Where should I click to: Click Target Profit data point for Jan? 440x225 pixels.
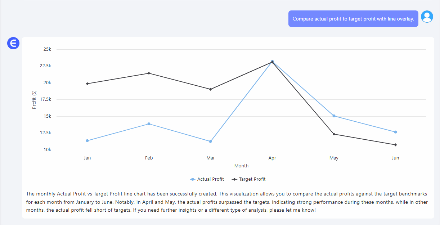pos(87,84)
